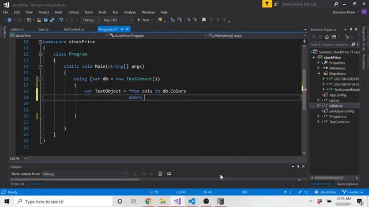The height and width of the screenshot is (207, 369).
Task: Open the Build menu
Action: coord(59,12)
